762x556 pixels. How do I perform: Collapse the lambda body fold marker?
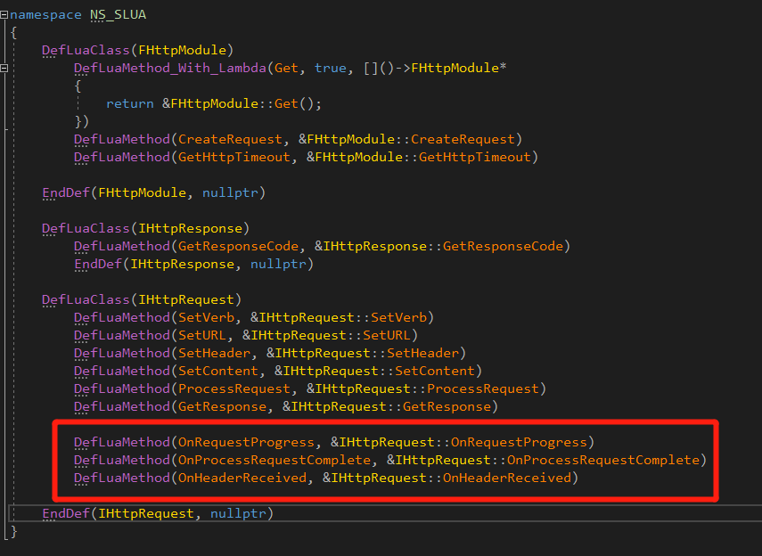pyautogui.click(x=4, y=68)
